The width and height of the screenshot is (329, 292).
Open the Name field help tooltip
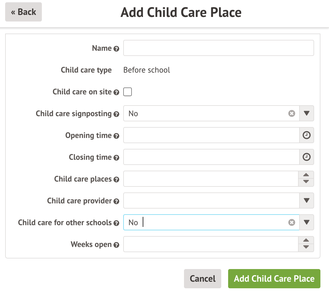tap(117, 49)
